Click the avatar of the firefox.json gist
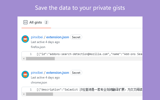Screen dimensions: 160x100 click(25, 39)
